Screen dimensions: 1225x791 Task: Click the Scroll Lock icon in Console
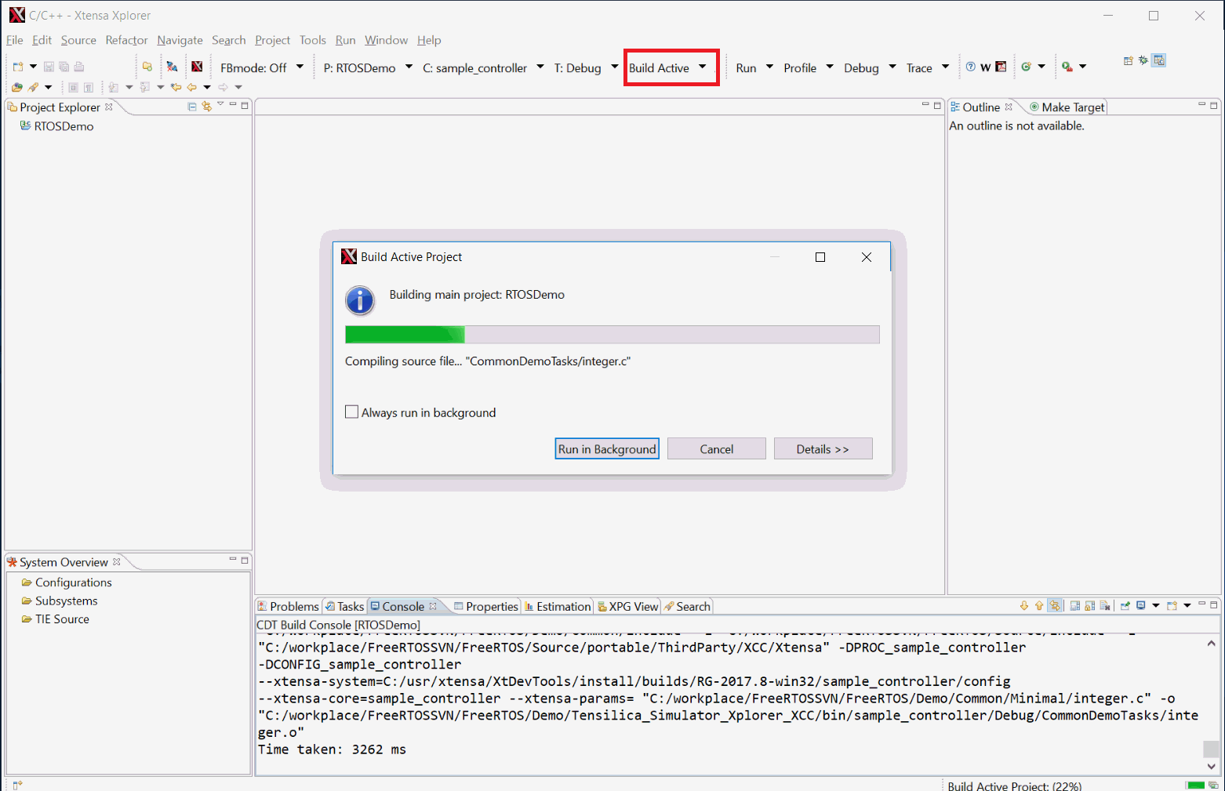click(x=1089, y=606)
